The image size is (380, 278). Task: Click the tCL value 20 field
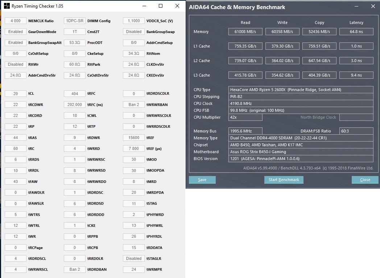tap(16, 94)
